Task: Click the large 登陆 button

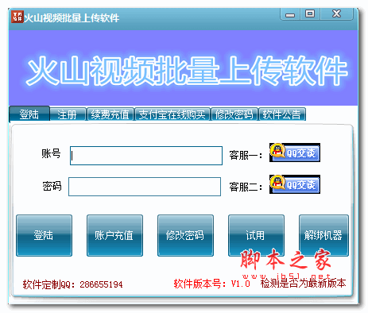Action: pos(44,235)
